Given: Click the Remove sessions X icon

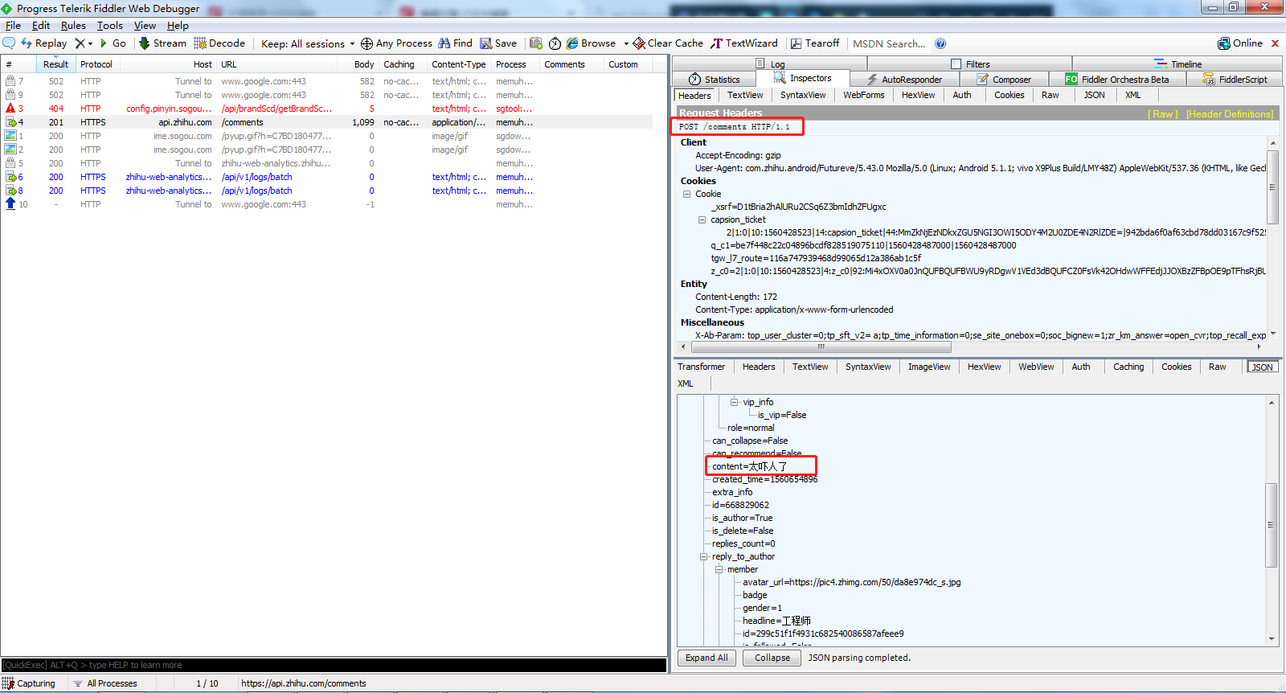Looking at the screenshot, I should (80, 43).
